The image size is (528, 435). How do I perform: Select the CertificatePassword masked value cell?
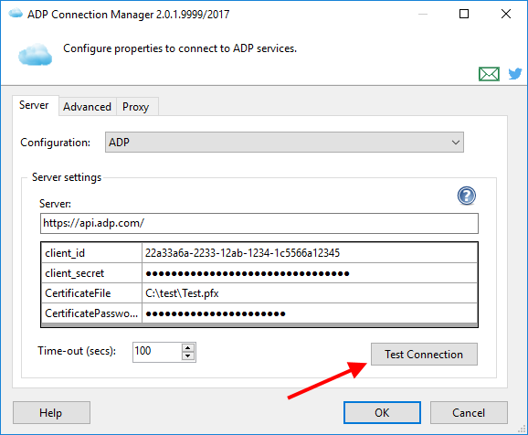[x=310, y=313]
